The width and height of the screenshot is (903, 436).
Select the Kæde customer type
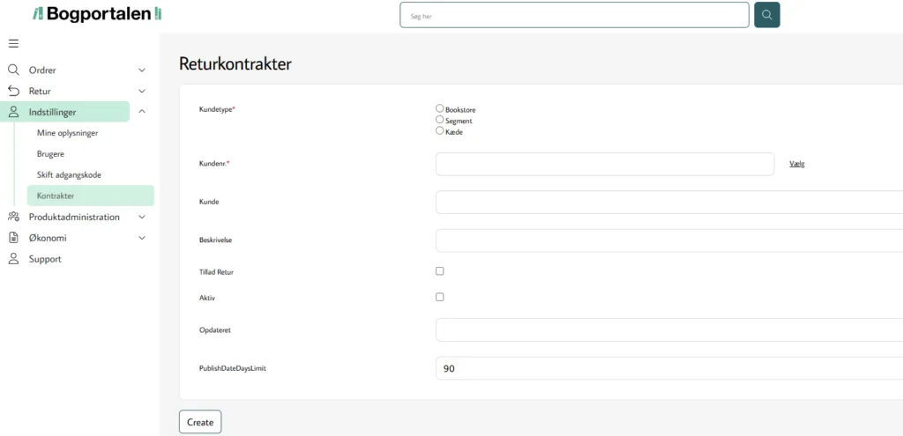pos(440,130)
